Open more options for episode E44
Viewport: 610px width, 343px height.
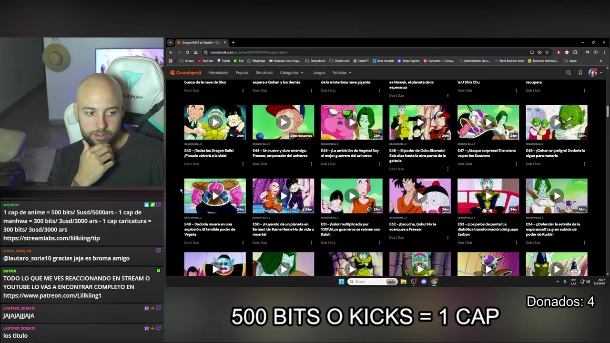(x=311, y=164)
